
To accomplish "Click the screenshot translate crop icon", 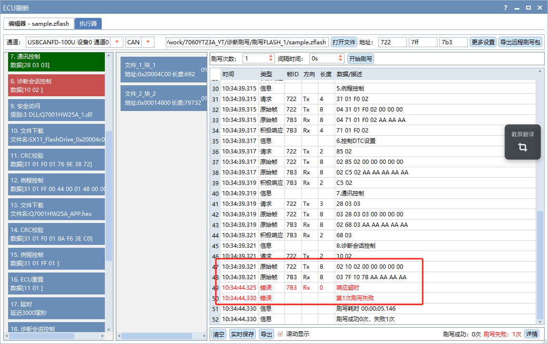I will pos(523,147).
